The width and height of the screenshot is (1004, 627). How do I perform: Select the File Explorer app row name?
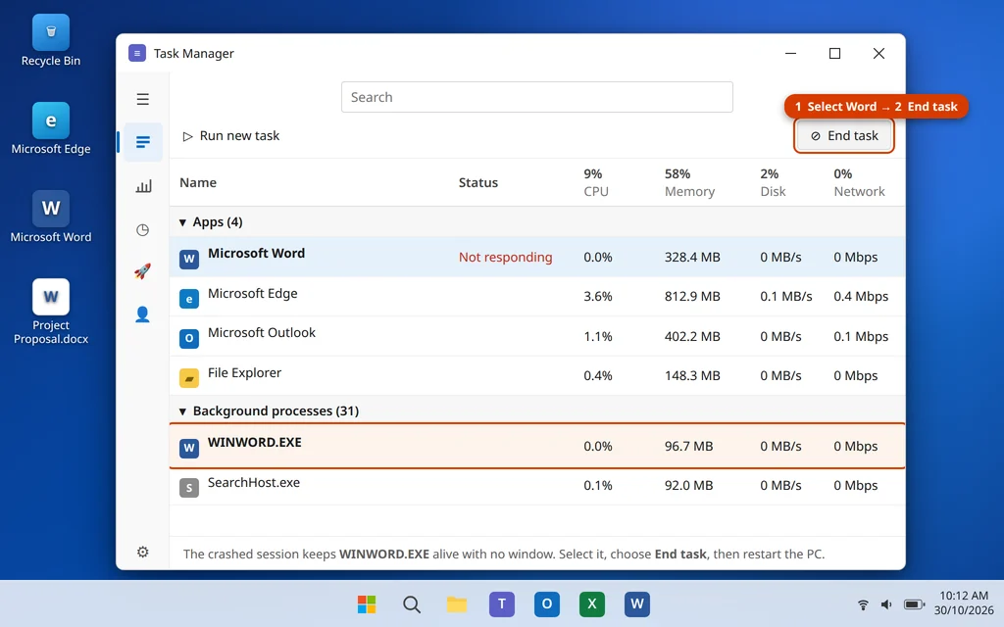pos(244,373)
